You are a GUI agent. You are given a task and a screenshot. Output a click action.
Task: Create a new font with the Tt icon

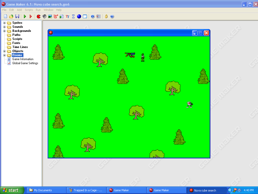67,16
